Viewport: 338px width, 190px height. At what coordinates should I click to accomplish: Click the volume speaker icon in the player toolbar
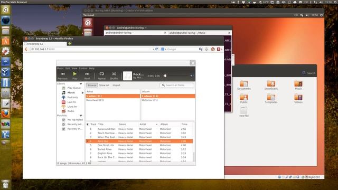pyautogui.click(x=191, y=75)
